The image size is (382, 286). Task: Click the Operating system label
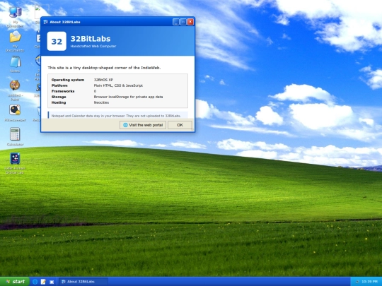(x=68, y=80)
